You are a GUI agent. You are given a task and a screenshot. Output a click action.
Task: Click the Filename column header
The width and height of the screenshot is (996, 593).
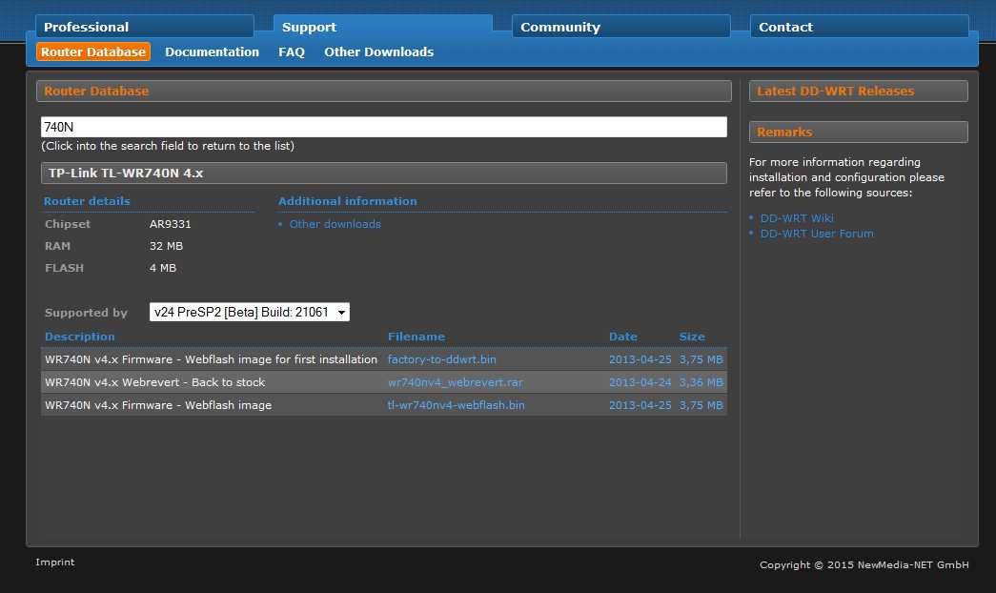417,337
